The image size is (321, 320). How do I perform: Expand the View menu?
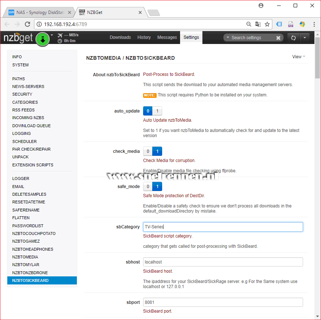tap(298, 57)
